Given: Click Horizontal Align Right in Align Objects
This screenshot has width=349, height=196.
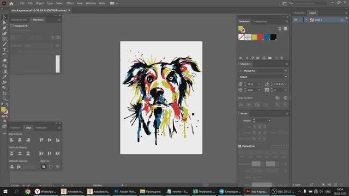Looking at the screenshot, I should [x=28, y=140].
